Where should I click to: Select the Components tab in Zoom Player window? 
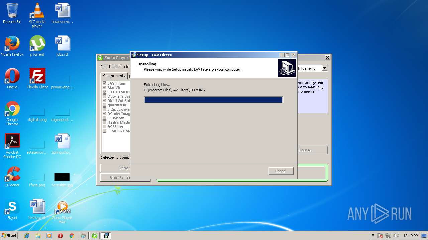coord(114,76)
